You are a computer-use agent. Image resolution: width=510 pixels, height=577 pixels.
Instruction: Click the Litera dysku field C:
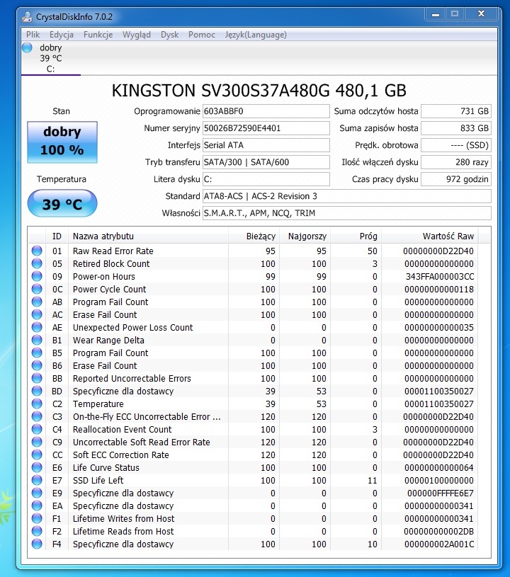pos(266,179)
